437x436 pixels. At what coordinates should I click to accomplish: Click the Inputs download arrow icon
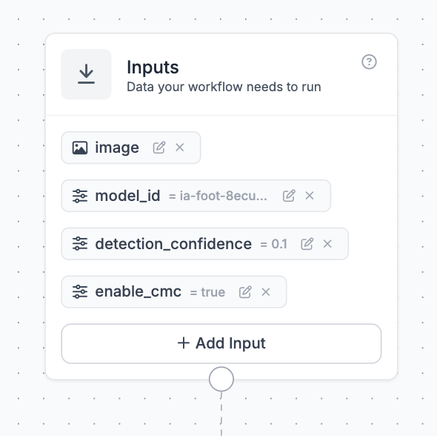(x=86, y=74)
